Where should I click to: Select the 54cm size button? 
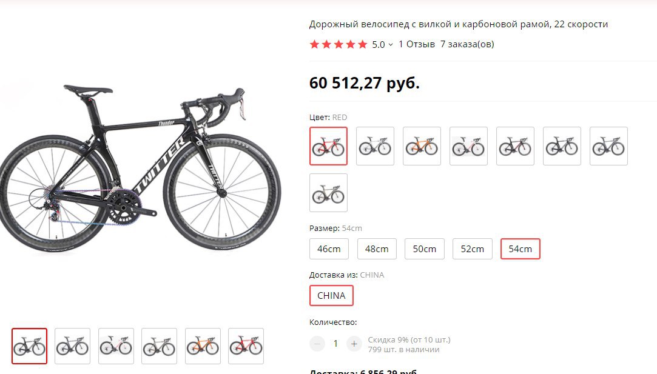coord(520,249)
